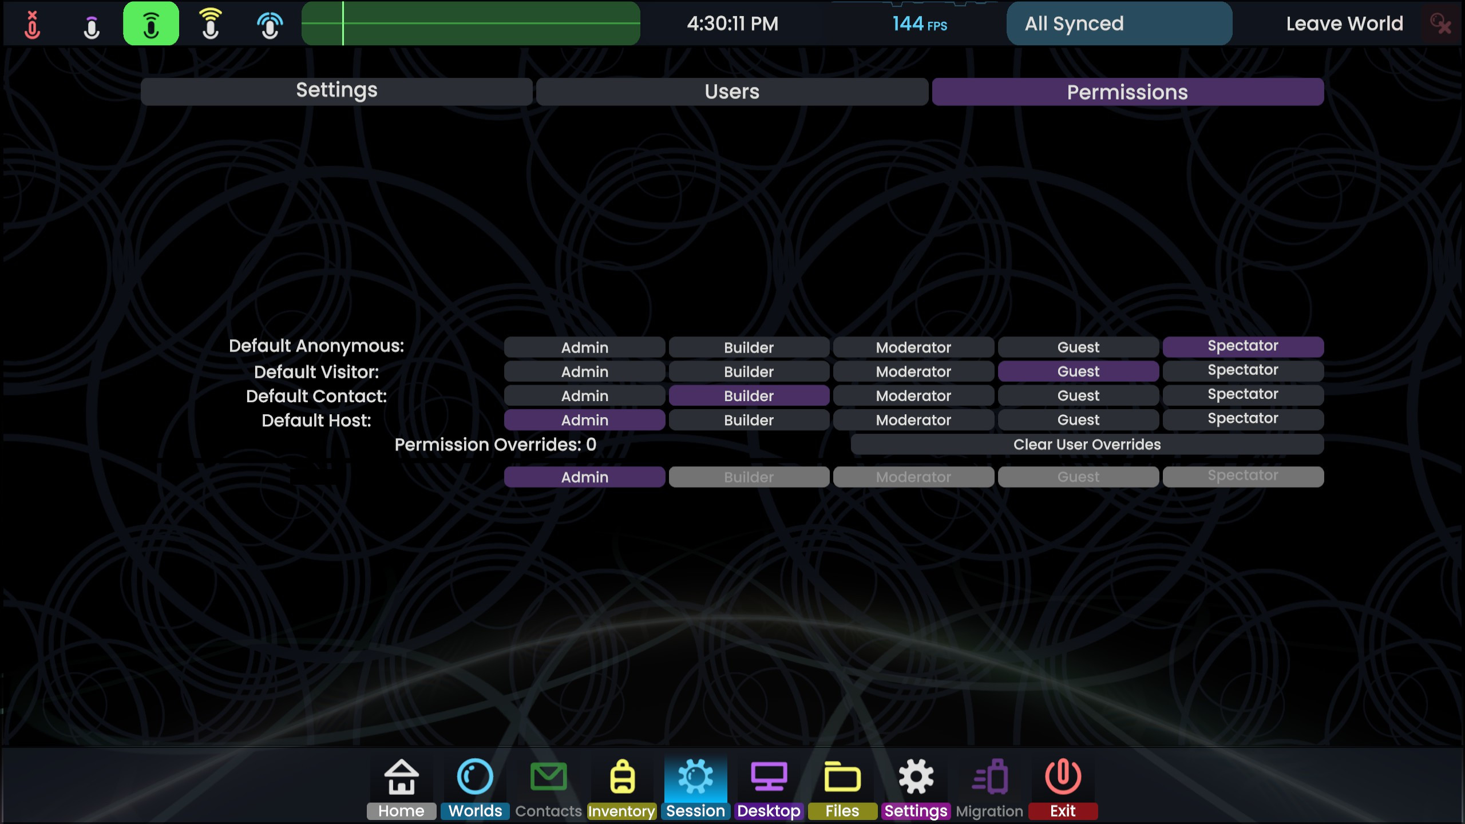Image resolution: width=1465 pixels, height=824 pixels.
Task: Select shout voice mode icon
Action: click(211, 24)
